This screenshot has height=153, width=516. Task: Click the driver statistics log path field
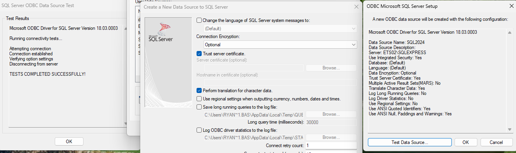254,138
